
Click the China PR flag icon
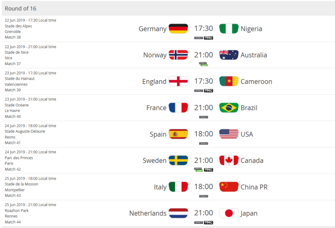[229, 187]
